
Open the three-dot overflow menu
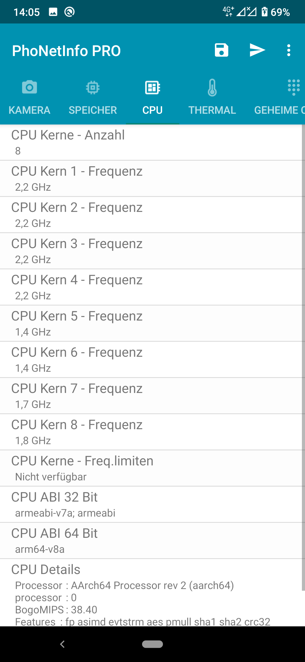pos(289,50)
